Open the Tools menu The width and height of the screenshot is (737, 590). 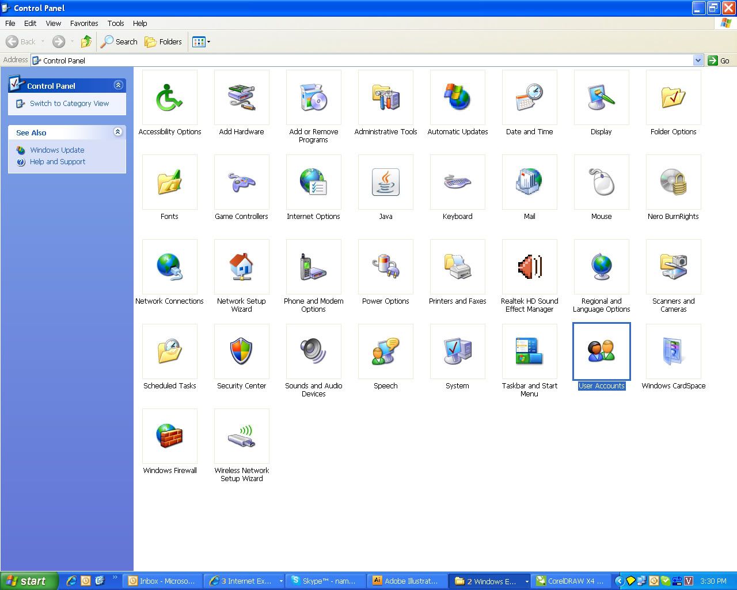[x=116, y=23]
